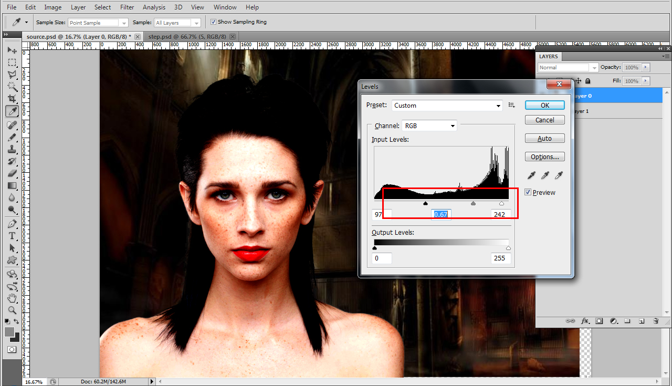672x386 pixels.
Task: Open the blend mode Normal dropdown
Action: click(568, 67)
